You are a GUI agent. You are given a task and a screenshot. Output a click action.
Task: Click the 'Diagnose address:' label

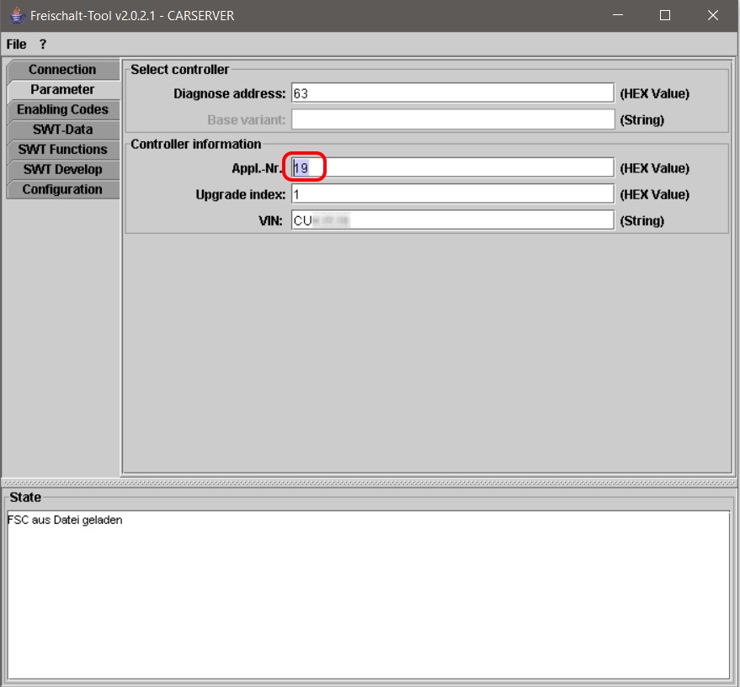tap(229, 93)
